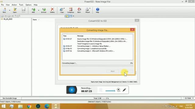Select the 19:54:37 Source image file log row
This screenshot has width=195, height=109.
pos(97,39)
